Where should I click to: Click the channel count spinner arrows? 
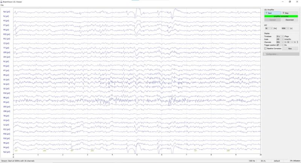[297, 42]
